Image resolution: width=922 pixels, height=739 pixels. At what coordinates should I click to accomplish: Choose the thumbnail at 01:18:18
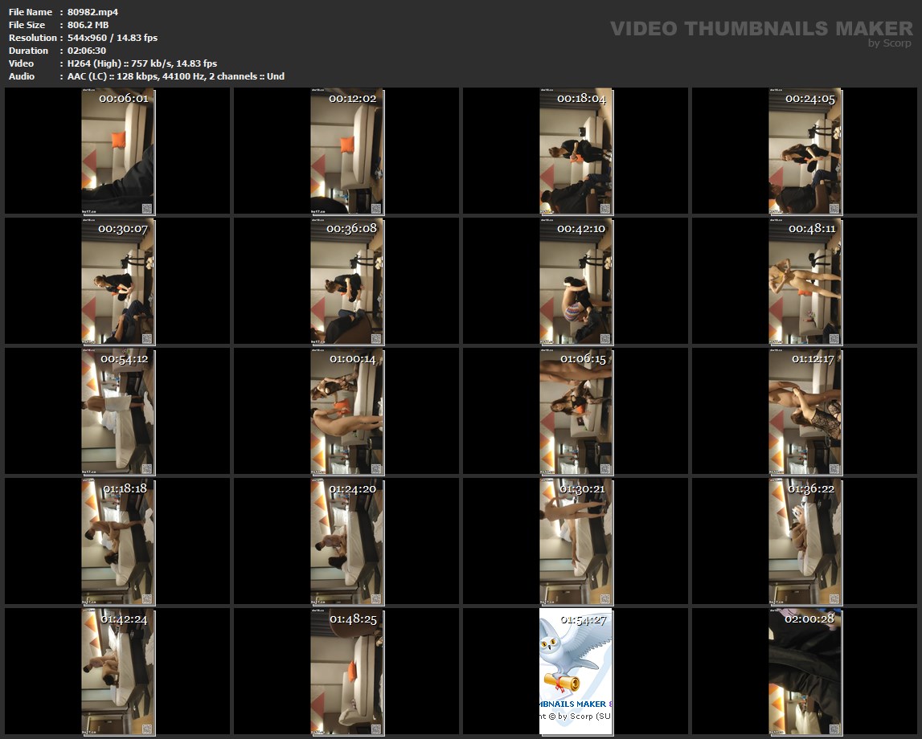[x=117, y=541]
